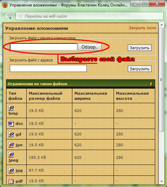
Task: Click the Перейти на веб-сайт address bar
Action: (x=90, y=16)
